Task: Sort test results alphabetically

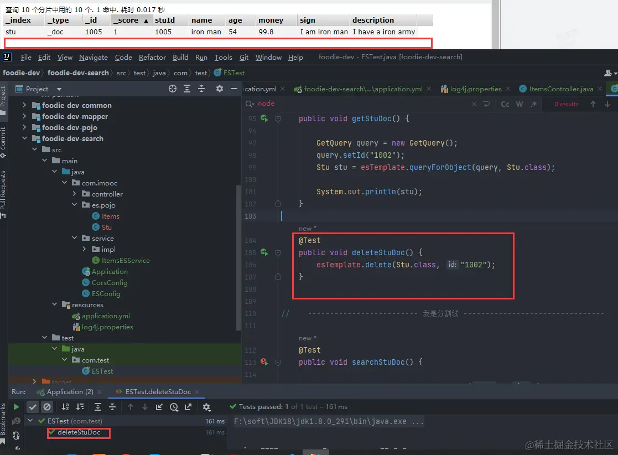Action: pos(65,407)
